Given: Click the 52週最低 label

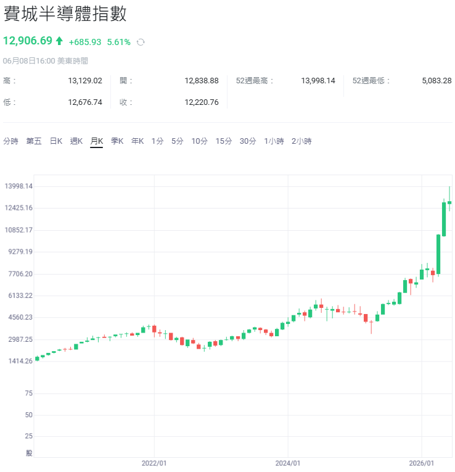Looking at the screenshot, I should pos(371,81).
